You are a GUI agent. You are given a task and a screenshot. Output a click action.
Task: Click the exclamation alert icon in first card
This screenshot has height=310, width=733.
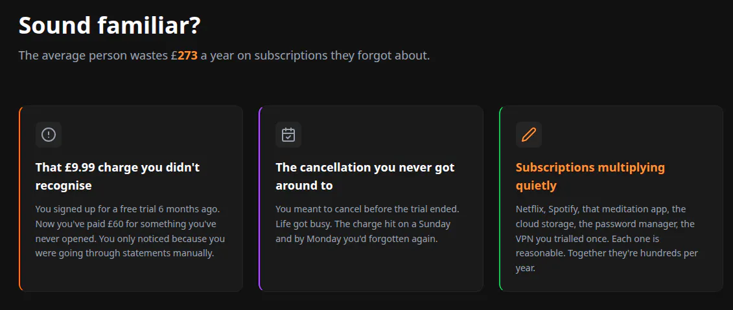tap(49, 135)
